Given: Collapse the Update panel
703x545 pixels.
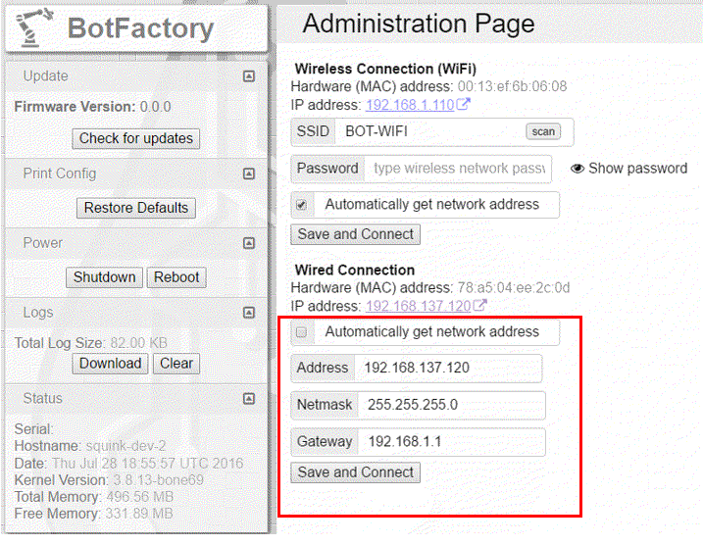Looking at the screenshot, I should point(249,76).
